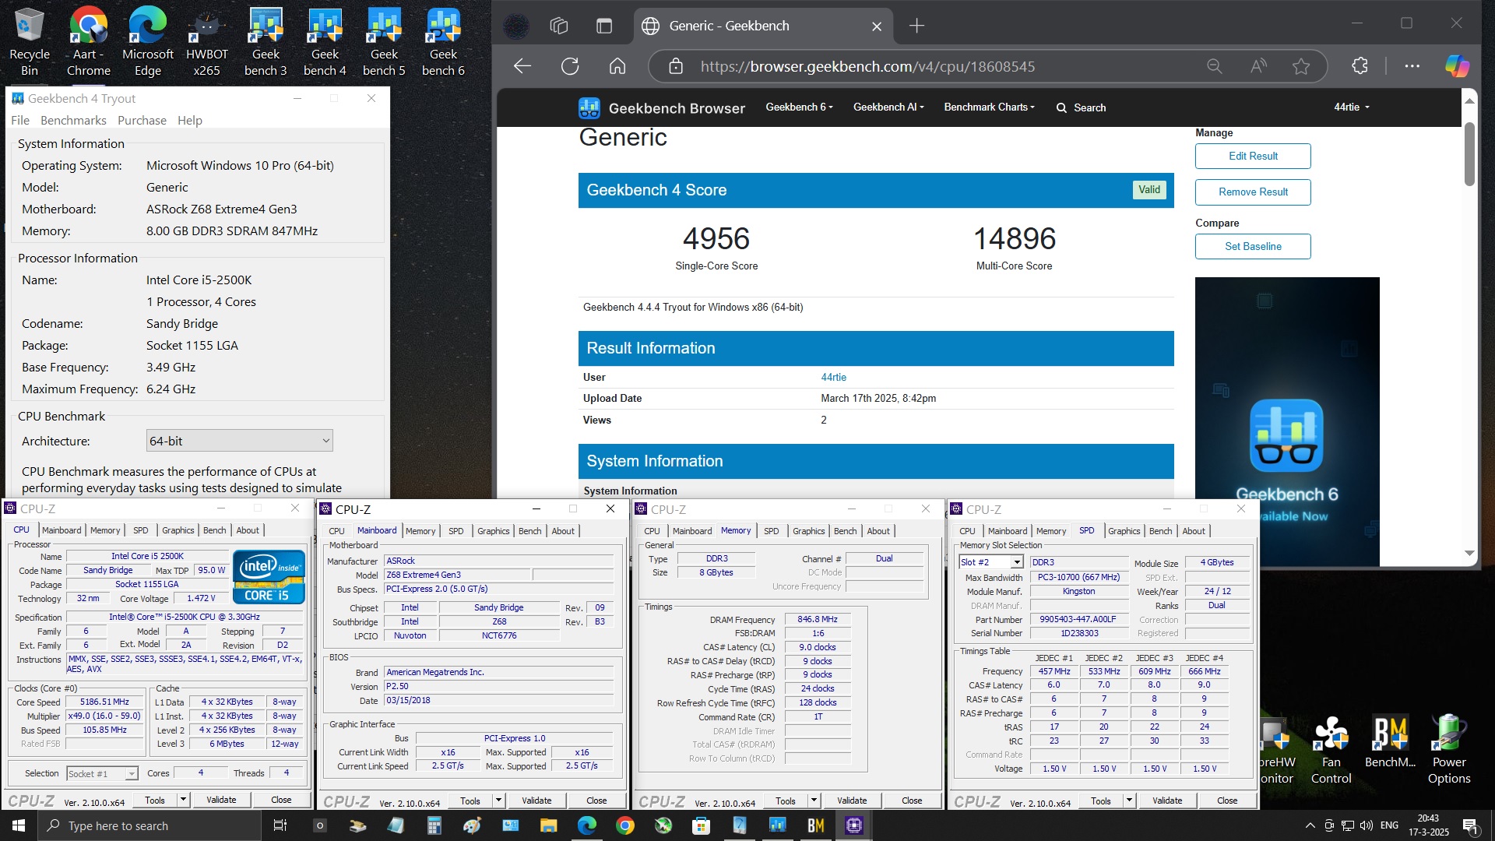1495x841 pixels.
Task: Open the 44rtie user link
Action: click(x=833, y=377)
